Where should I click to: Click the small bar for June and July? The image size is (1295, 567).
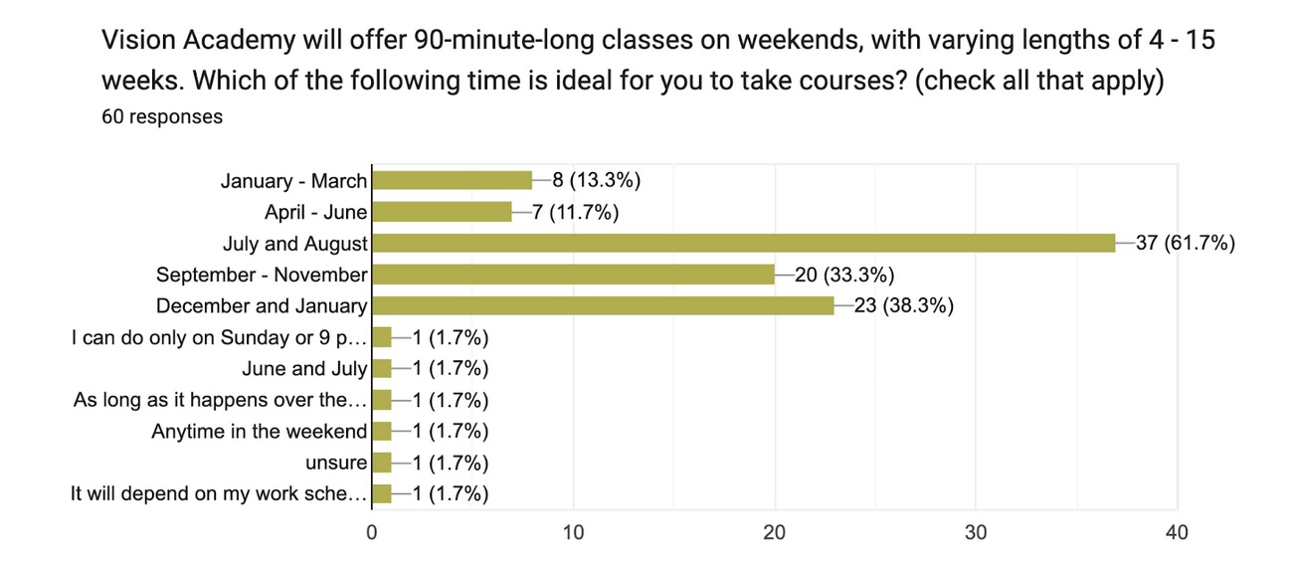point(382,368)
